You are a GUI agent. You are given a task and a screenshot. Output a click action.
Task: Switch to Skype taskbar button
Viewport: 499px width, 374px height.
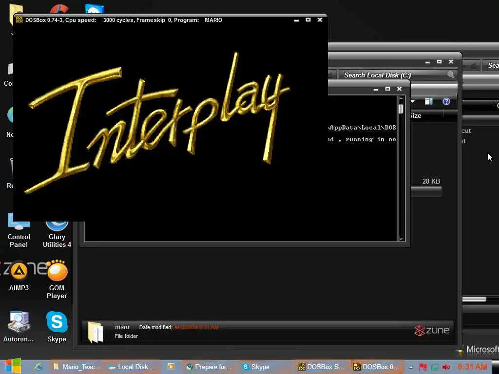click(x=256, y=367)
